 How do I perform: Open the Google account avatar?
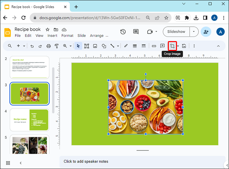tap(220, 32)
